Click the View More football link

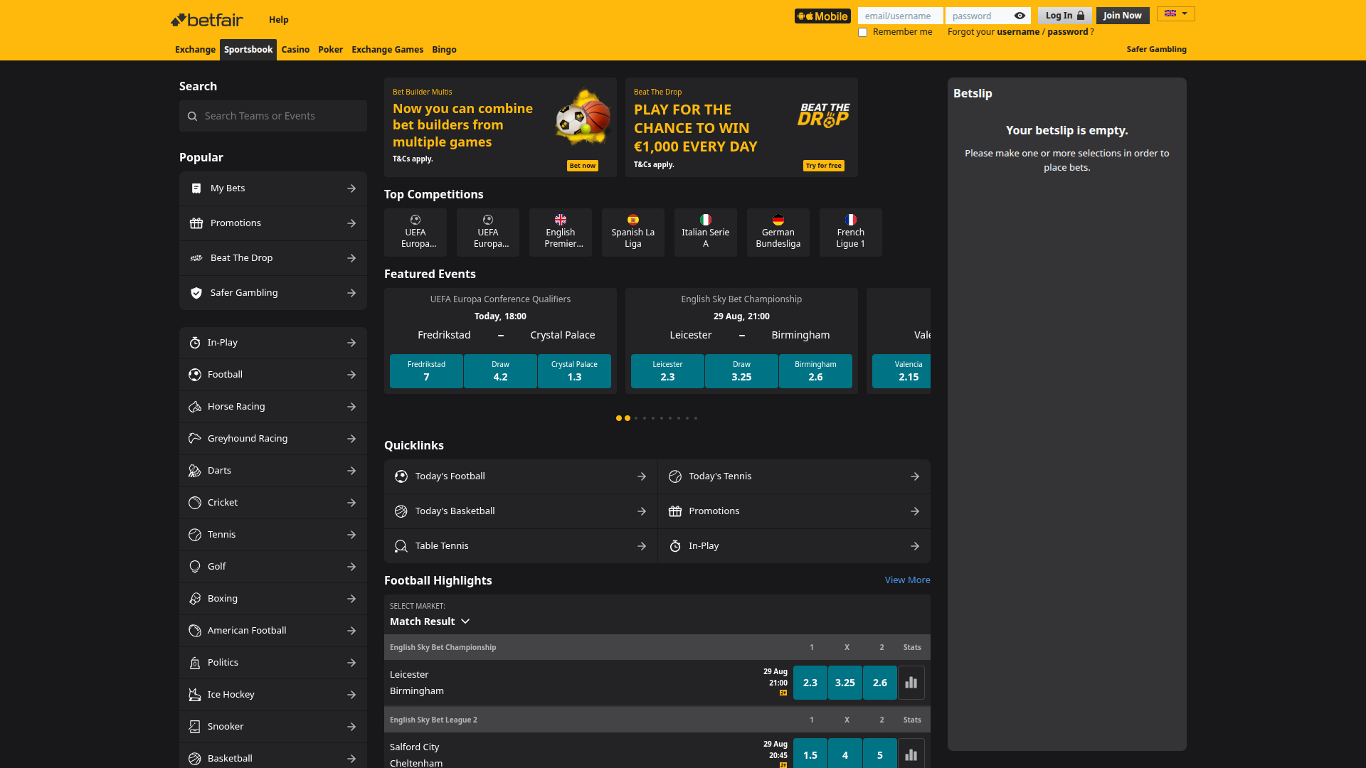coord(907,580)
